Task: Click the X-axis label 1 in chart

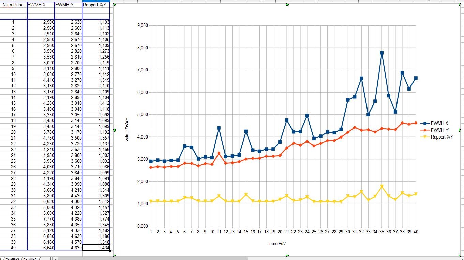Action: [x=151, y=232]
